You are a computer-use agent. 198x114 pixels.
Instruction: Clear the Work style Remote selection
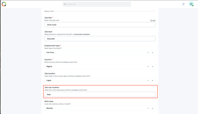click(x=148, y=108)
